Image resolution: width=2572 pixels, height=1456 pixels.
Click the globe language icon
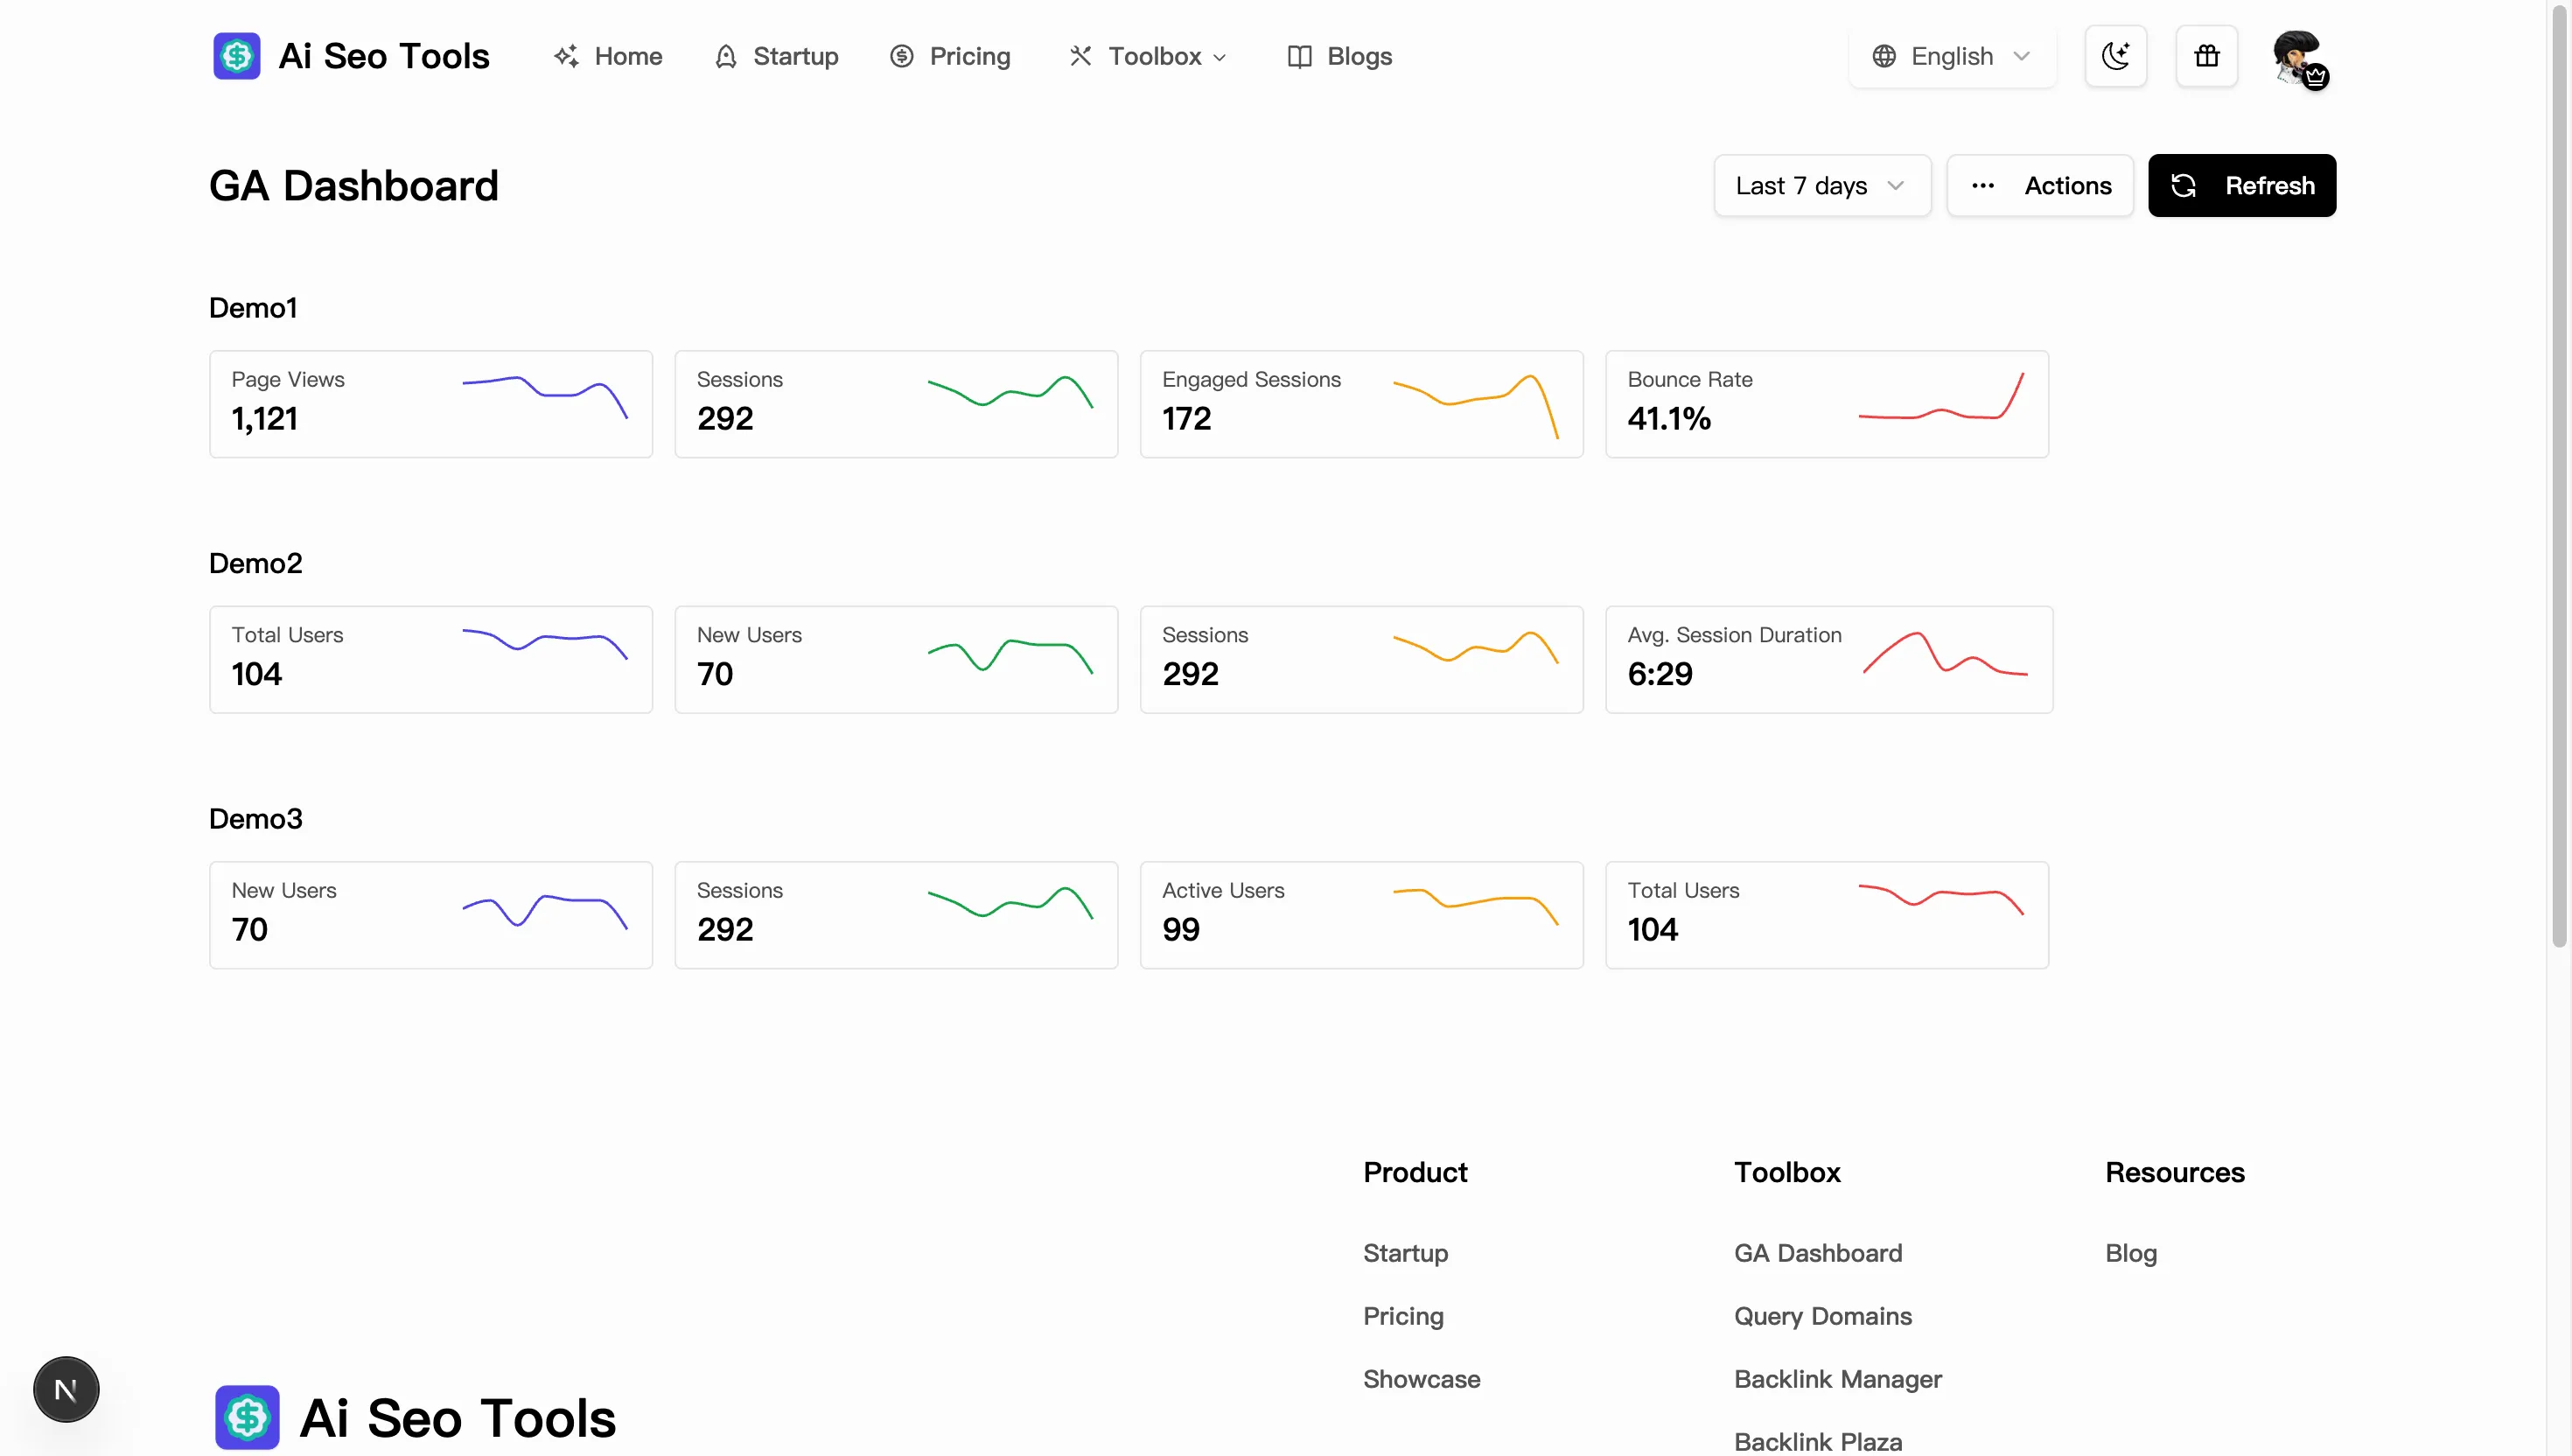coord(1884,56)
